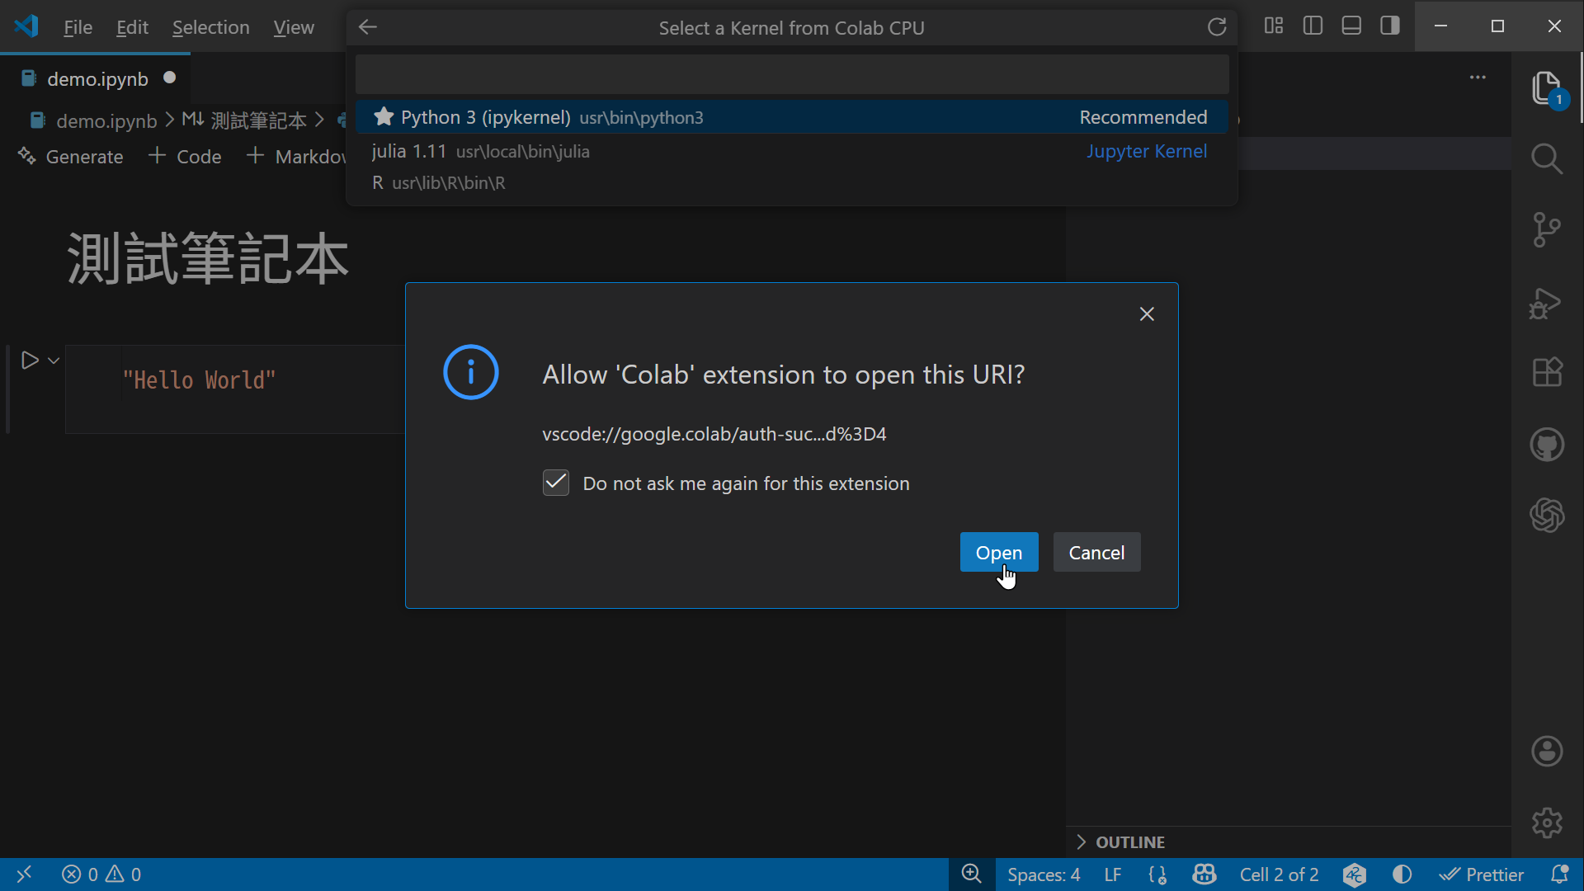The height and width of the screenshot is (891, 1584).
Task: Open the Search view in activity bar
Action: [1547, 158]
